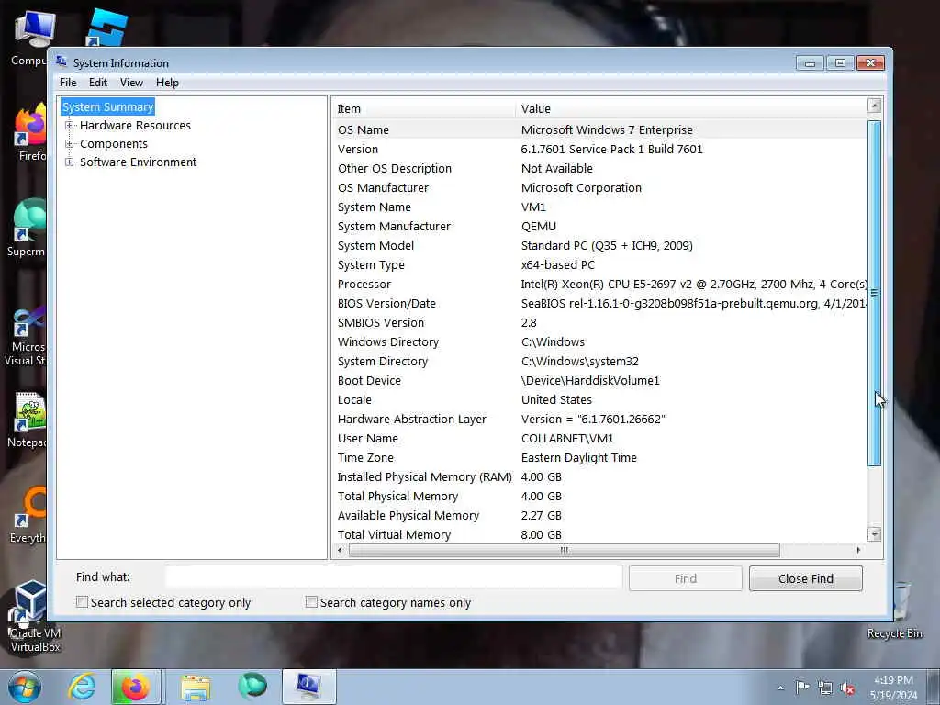Click the Find what input field
Screen dimensions: 940x705
394,577
